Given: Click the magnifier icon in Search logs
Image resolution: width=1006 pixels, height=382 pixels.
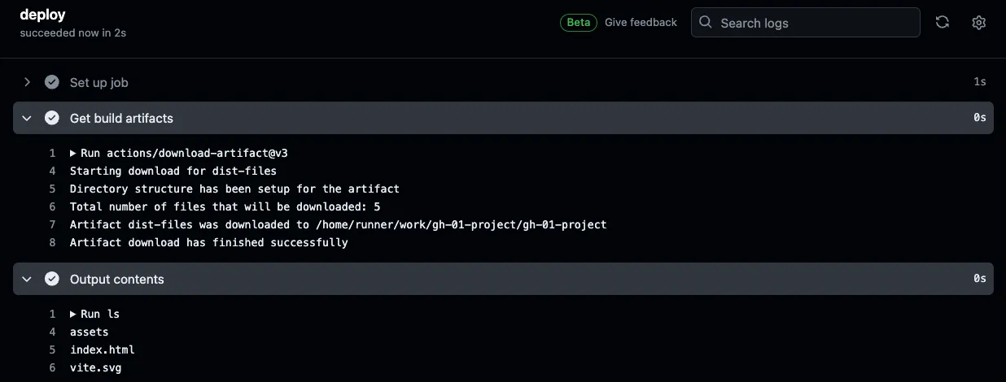Looking at the screenshot, I should point(706,22).
